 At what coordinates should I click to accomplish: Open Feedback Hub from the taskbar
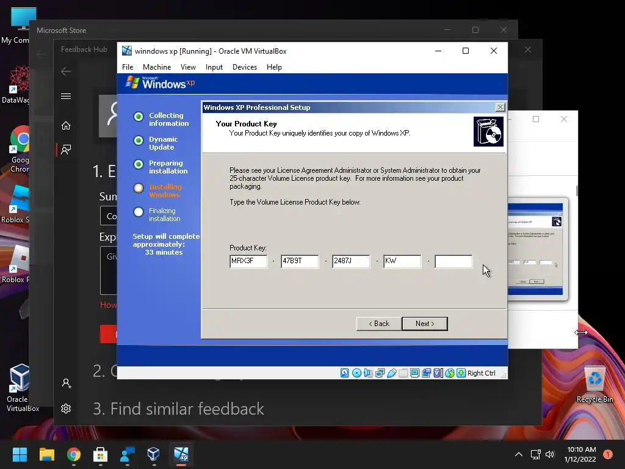127,454
